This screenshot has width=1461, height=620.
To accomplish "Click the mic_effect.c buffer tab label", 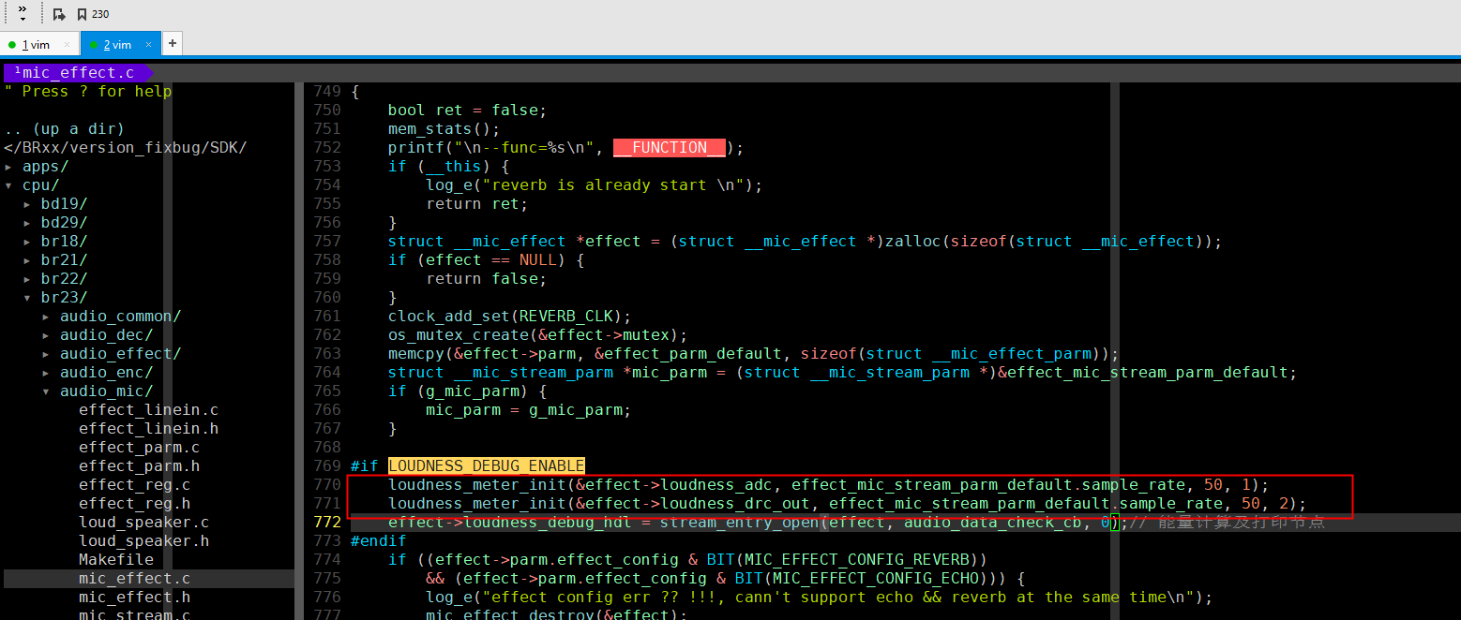I will 79,72.
